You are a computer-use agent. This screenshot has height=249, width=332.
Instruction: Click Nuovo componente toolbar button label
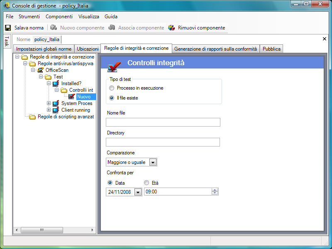82,28
